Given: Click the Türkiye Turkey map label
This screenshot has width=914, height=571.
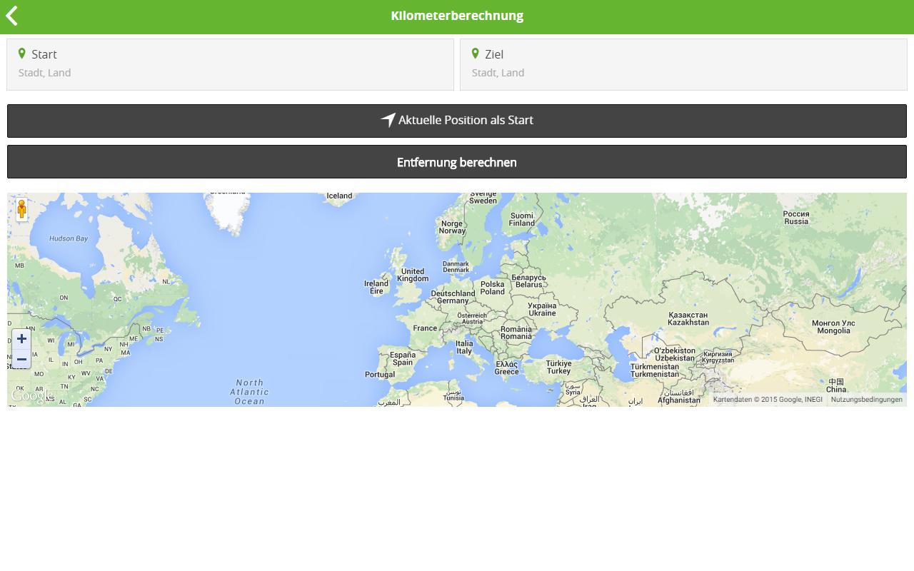Looking at the screenshot, I should [x=559, y=367].
